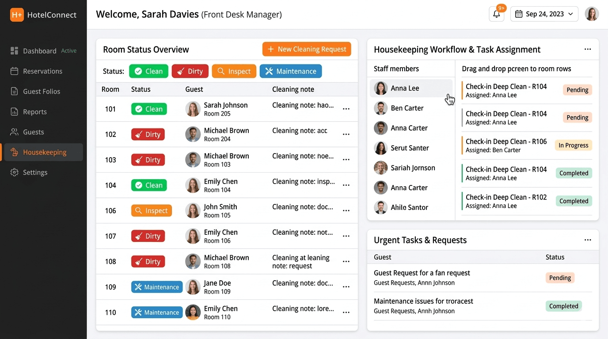Viewport: 608px width, 339px height.
Task: Open the Sep 24, 2023 date dropdown
Action: (544, 14)
